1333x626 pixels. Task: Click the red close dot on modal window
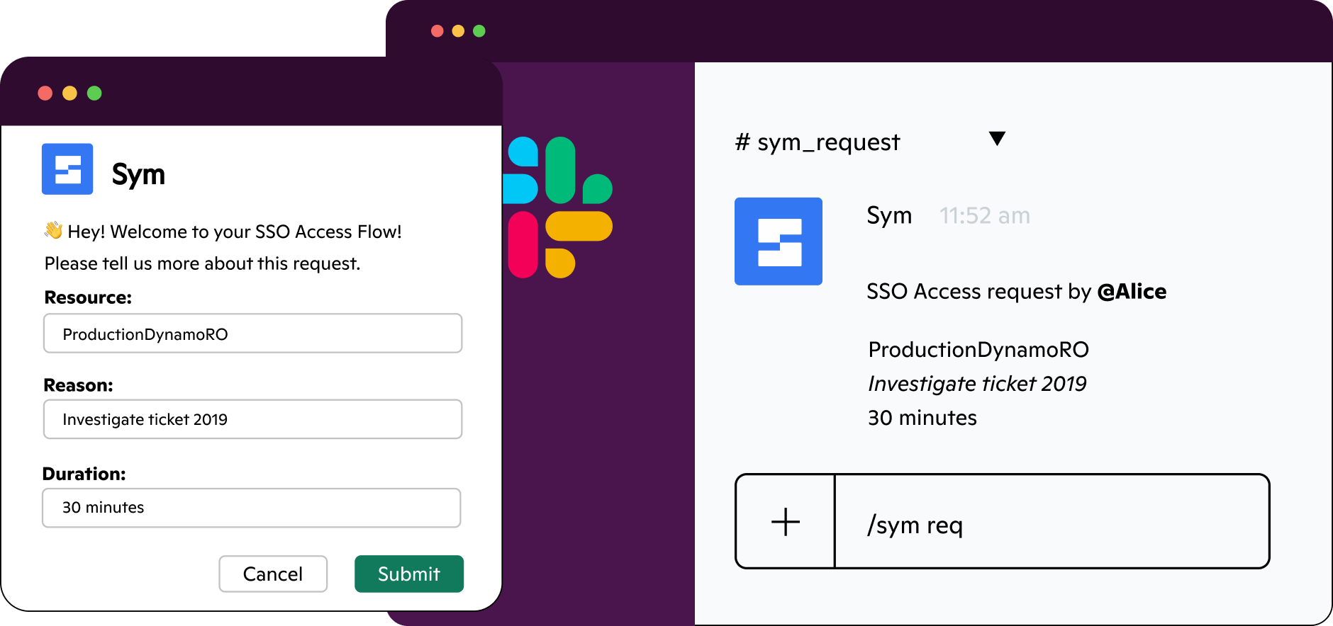45,93
